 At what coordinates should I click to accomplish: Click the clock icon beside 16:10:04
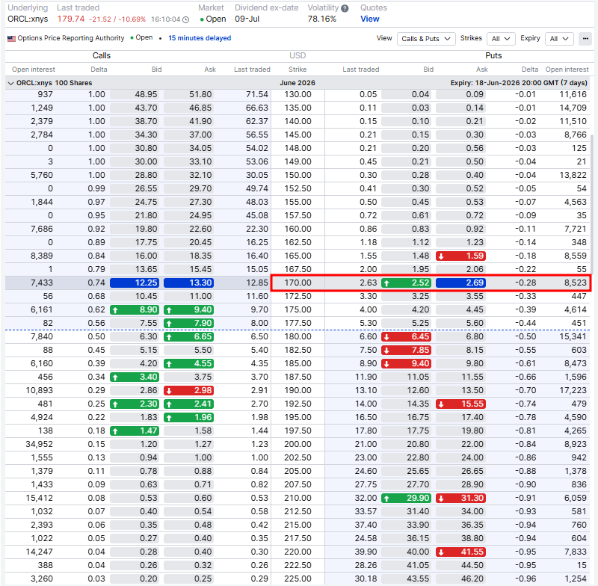[x=185, y=19]
